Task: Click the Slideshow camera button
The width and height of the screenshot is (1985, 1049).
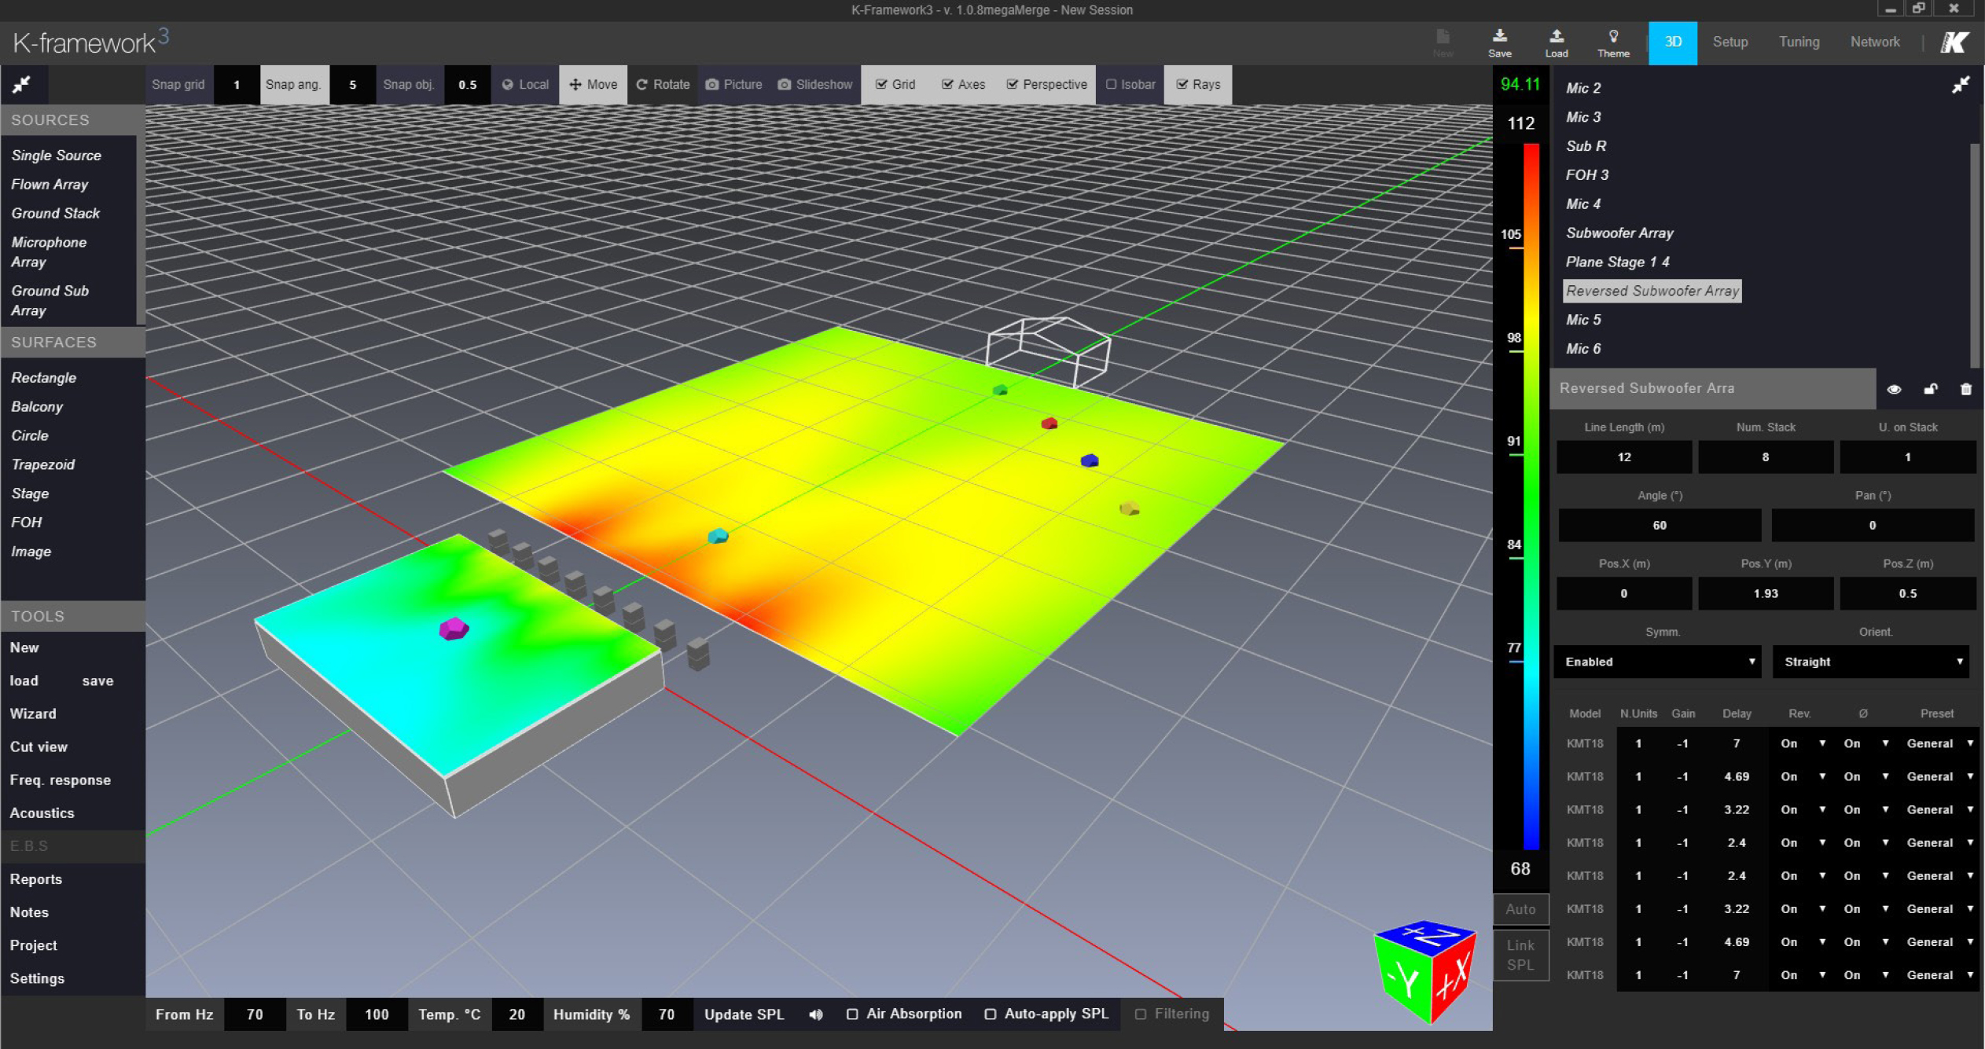Action: [x=814, y=84]
